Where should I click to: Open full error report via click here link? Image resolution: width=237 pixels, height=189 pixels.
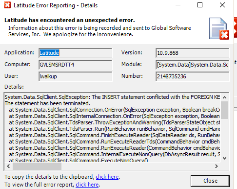click(87, 185)
